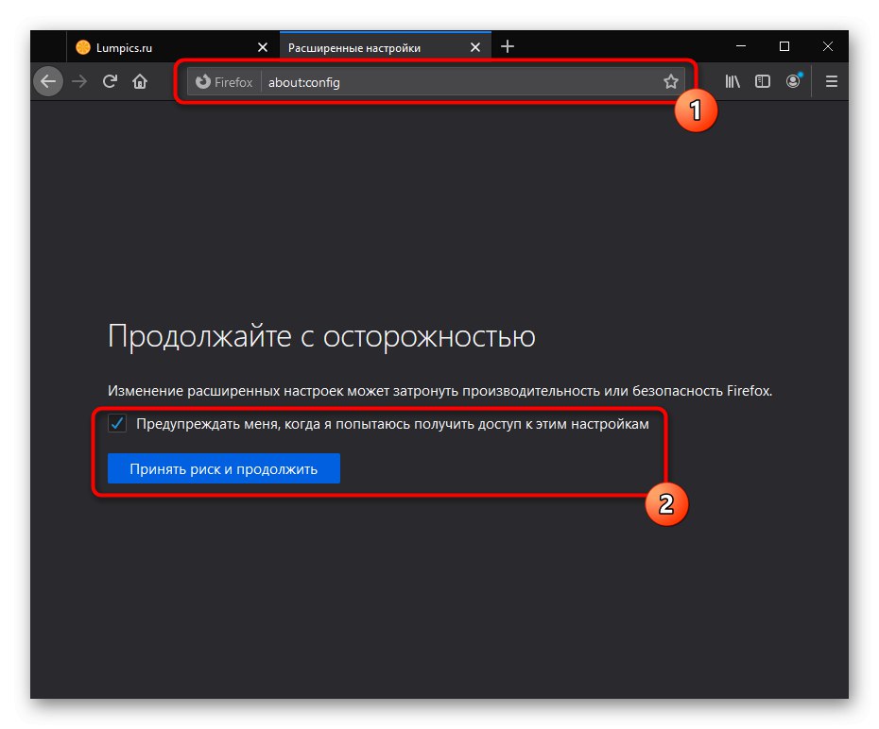Open the hamburger menu

(x=831, y=81)
